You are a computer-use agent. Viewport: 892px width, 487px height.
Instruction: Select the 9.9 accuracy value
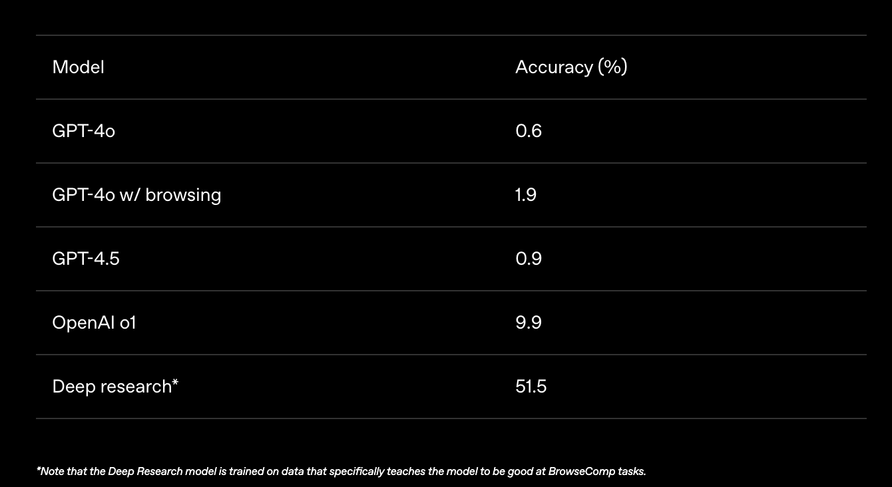529,323
